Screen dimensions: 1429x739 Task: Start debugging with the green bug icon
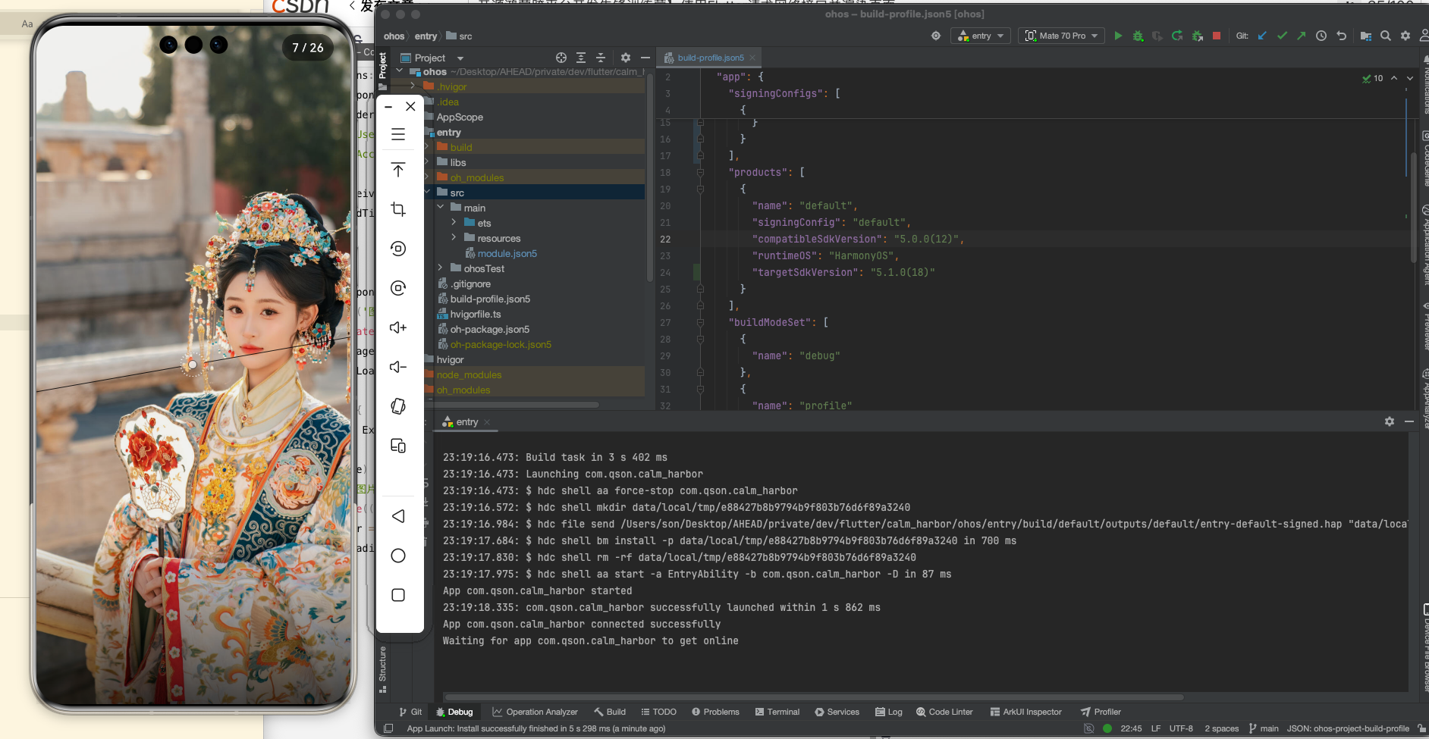click(x=1138, y=36)
